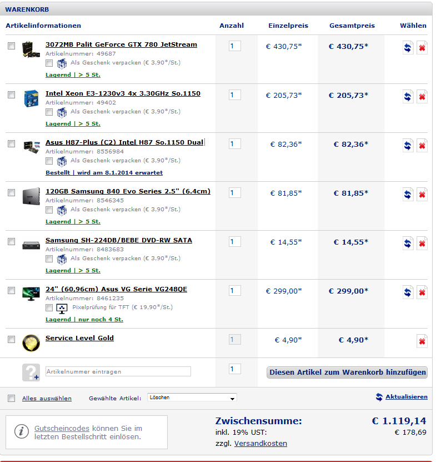The height and width of the screenshot is (462, 436).
Task: Open Intel Xeon processor box thumbnail
Action: pyautogui.click(x=31, y=98)
